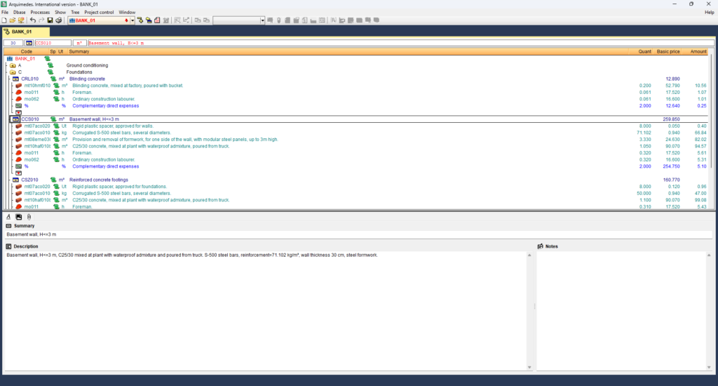The image size is (718, 386).
Task: Click the Print icon in toolbar
Action: [59, 20]
